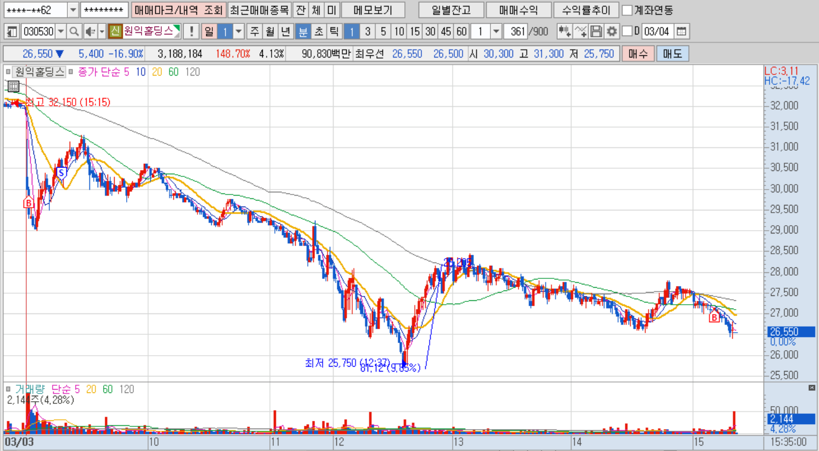Click the data table icon on the chart

tap(14, 86)
